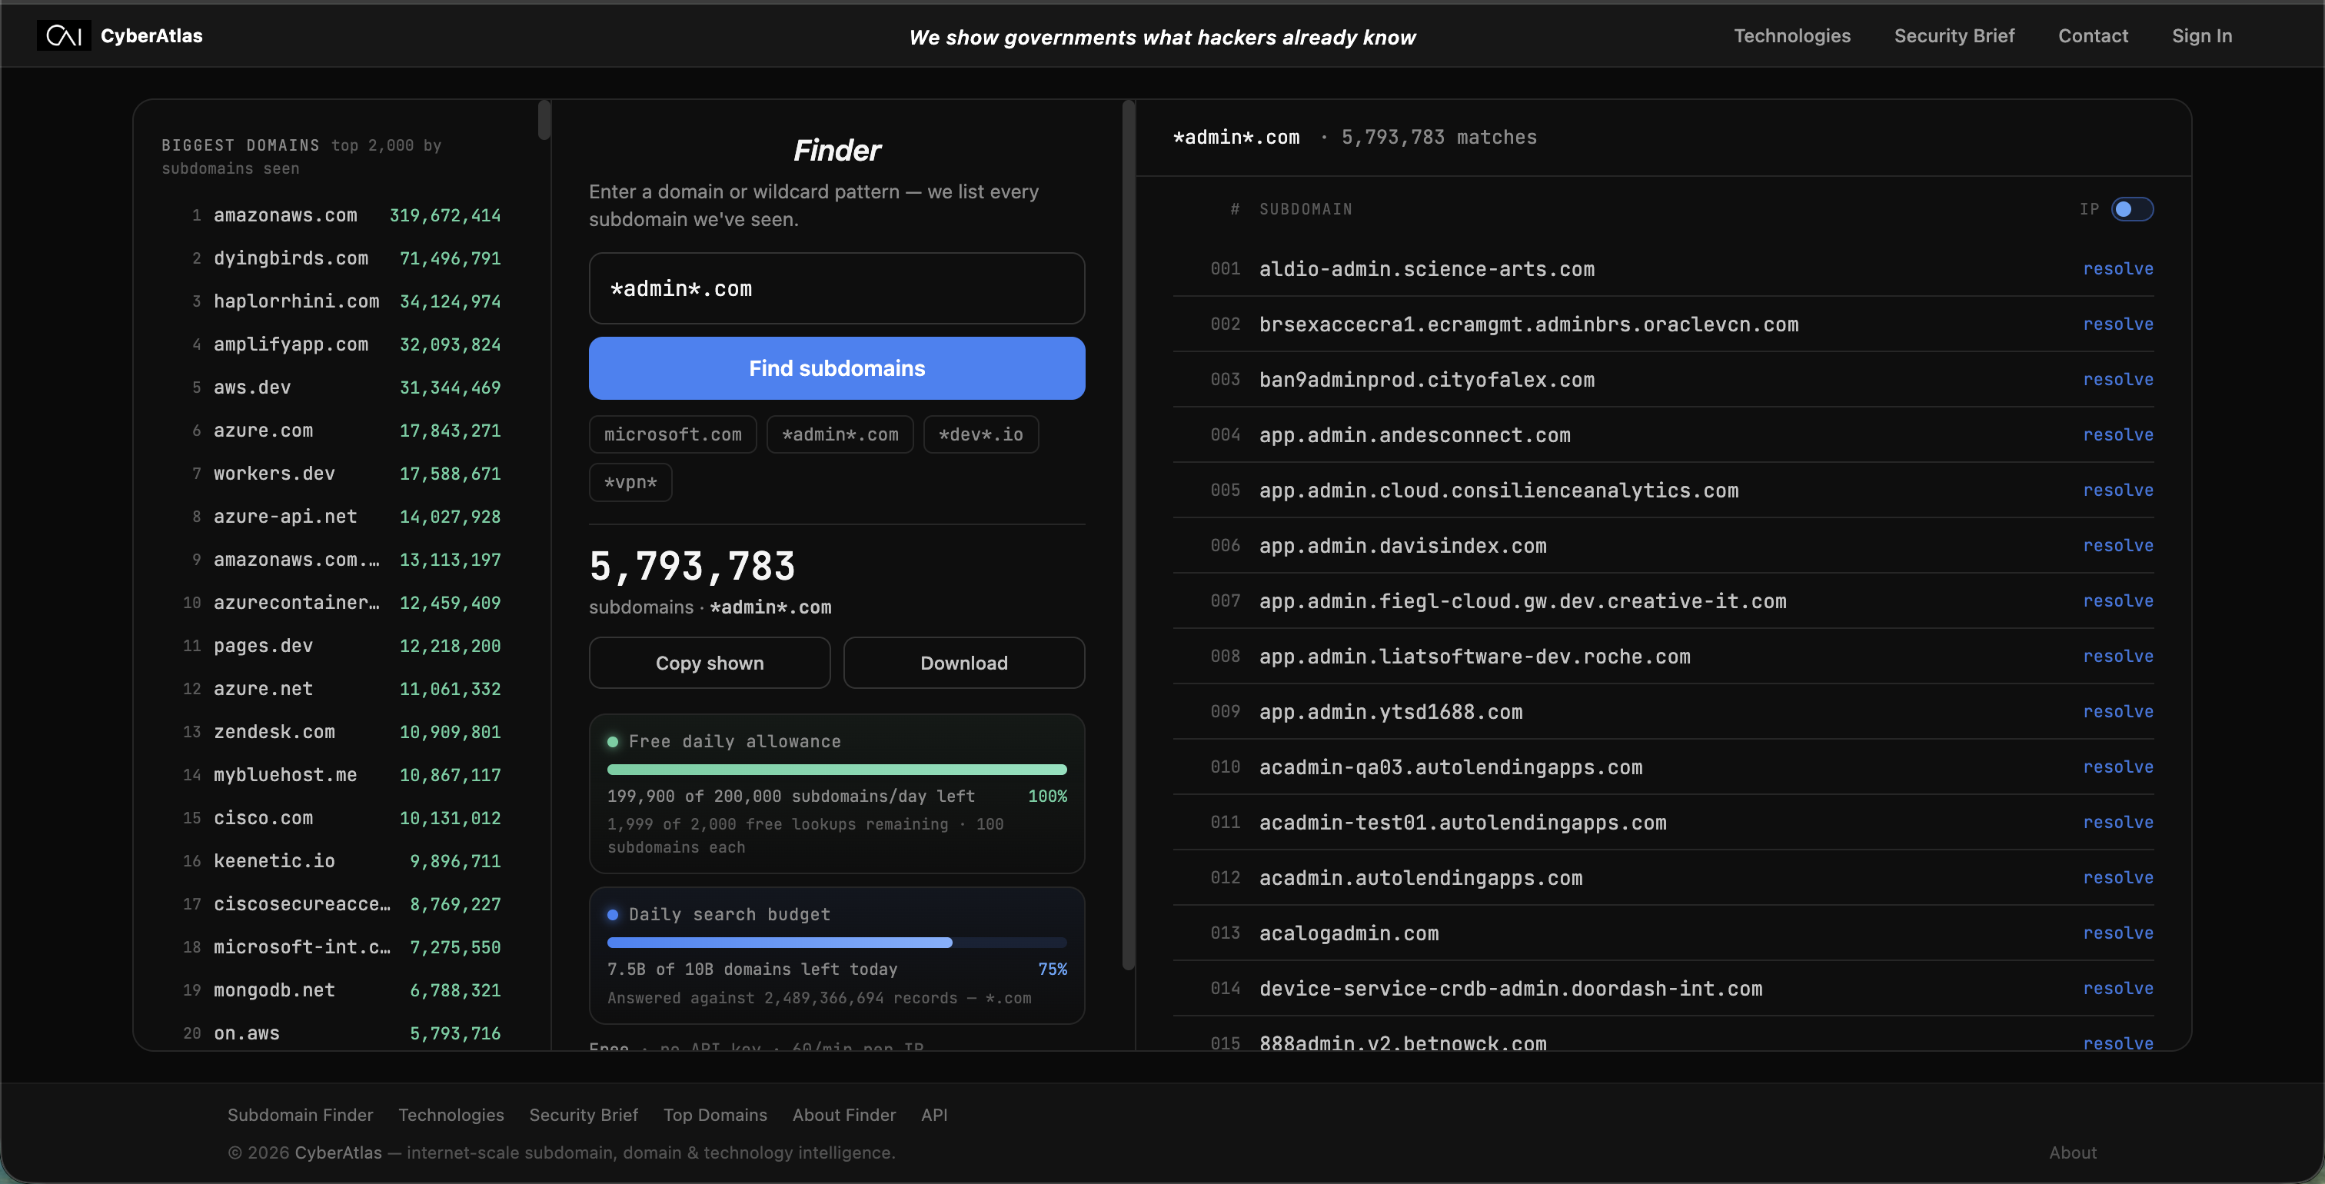Select the *admin*.com example chip
Image resolution: width=2325 pixels, height=1184 pixels.
coord(840,435)
